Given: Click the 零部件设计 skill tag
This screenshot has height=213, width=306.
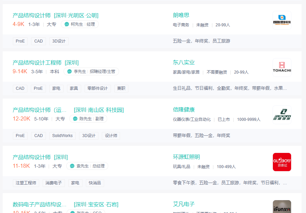Looking at the screenshot, I should (x=97, y=88).
